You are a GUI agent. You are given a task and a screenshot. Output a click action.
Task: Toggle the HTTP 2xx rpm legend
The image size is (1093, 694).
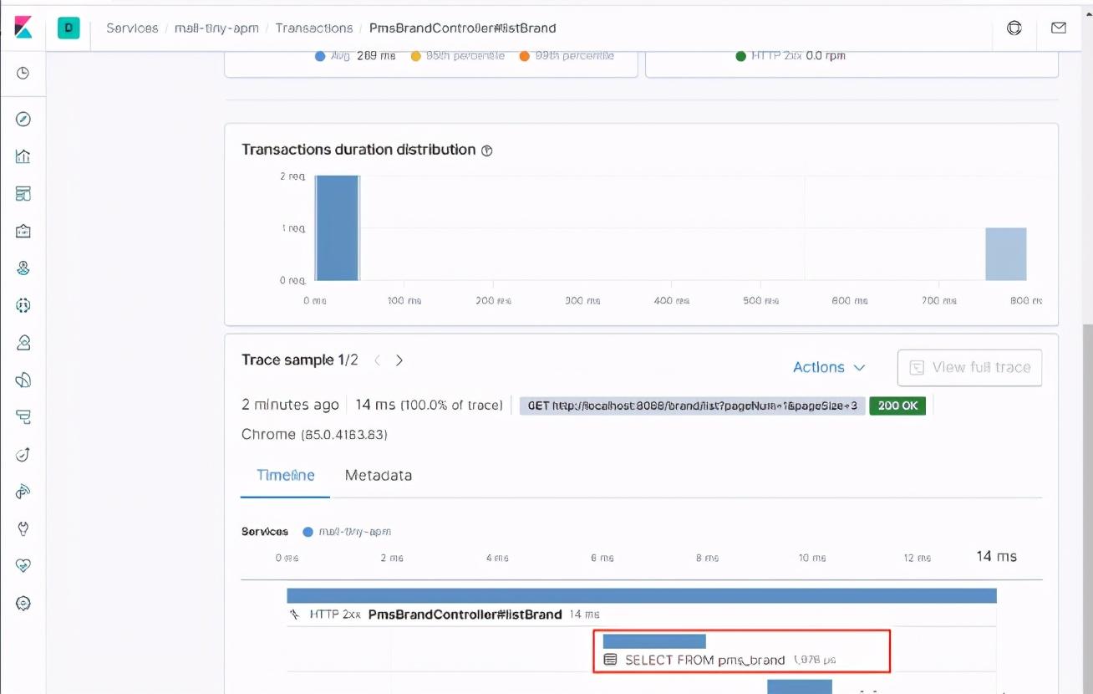point(791,56)
